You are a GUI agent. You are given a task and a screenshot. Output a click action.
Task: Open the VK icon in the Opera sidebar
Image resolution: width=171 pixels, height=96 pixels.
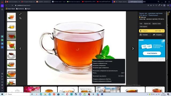click(2, 47)
